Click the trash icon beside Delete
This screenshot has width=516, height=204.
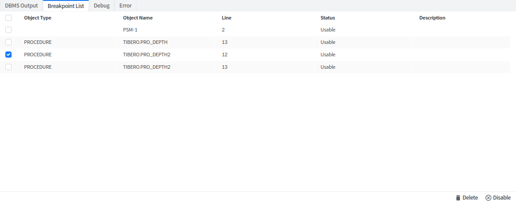(458, 198)
